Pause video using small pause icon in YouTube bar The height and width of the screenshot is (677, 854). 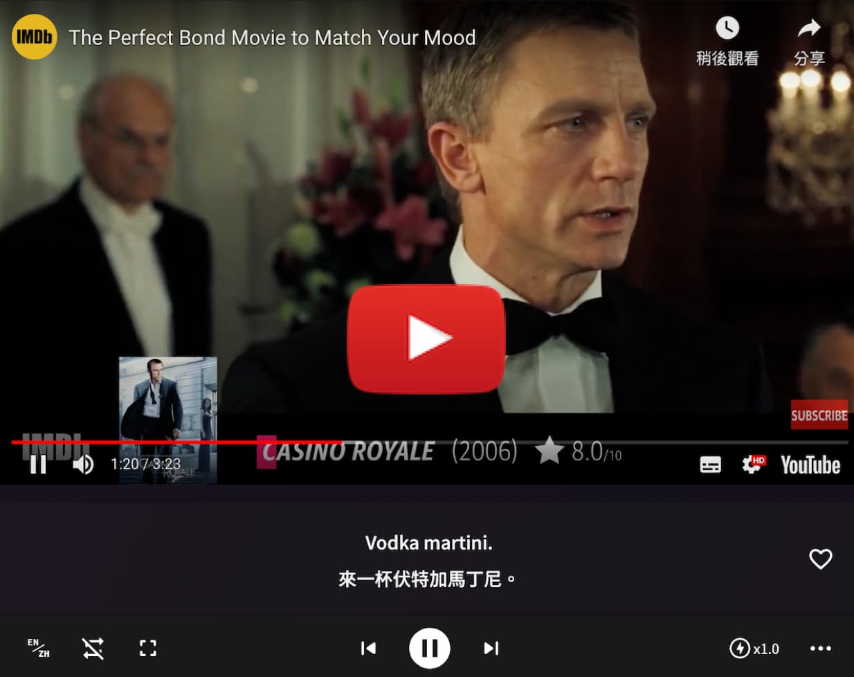tap(38, 464)
